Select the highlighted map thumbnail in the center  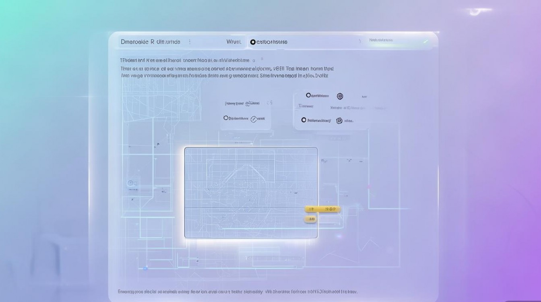(251, 192)
